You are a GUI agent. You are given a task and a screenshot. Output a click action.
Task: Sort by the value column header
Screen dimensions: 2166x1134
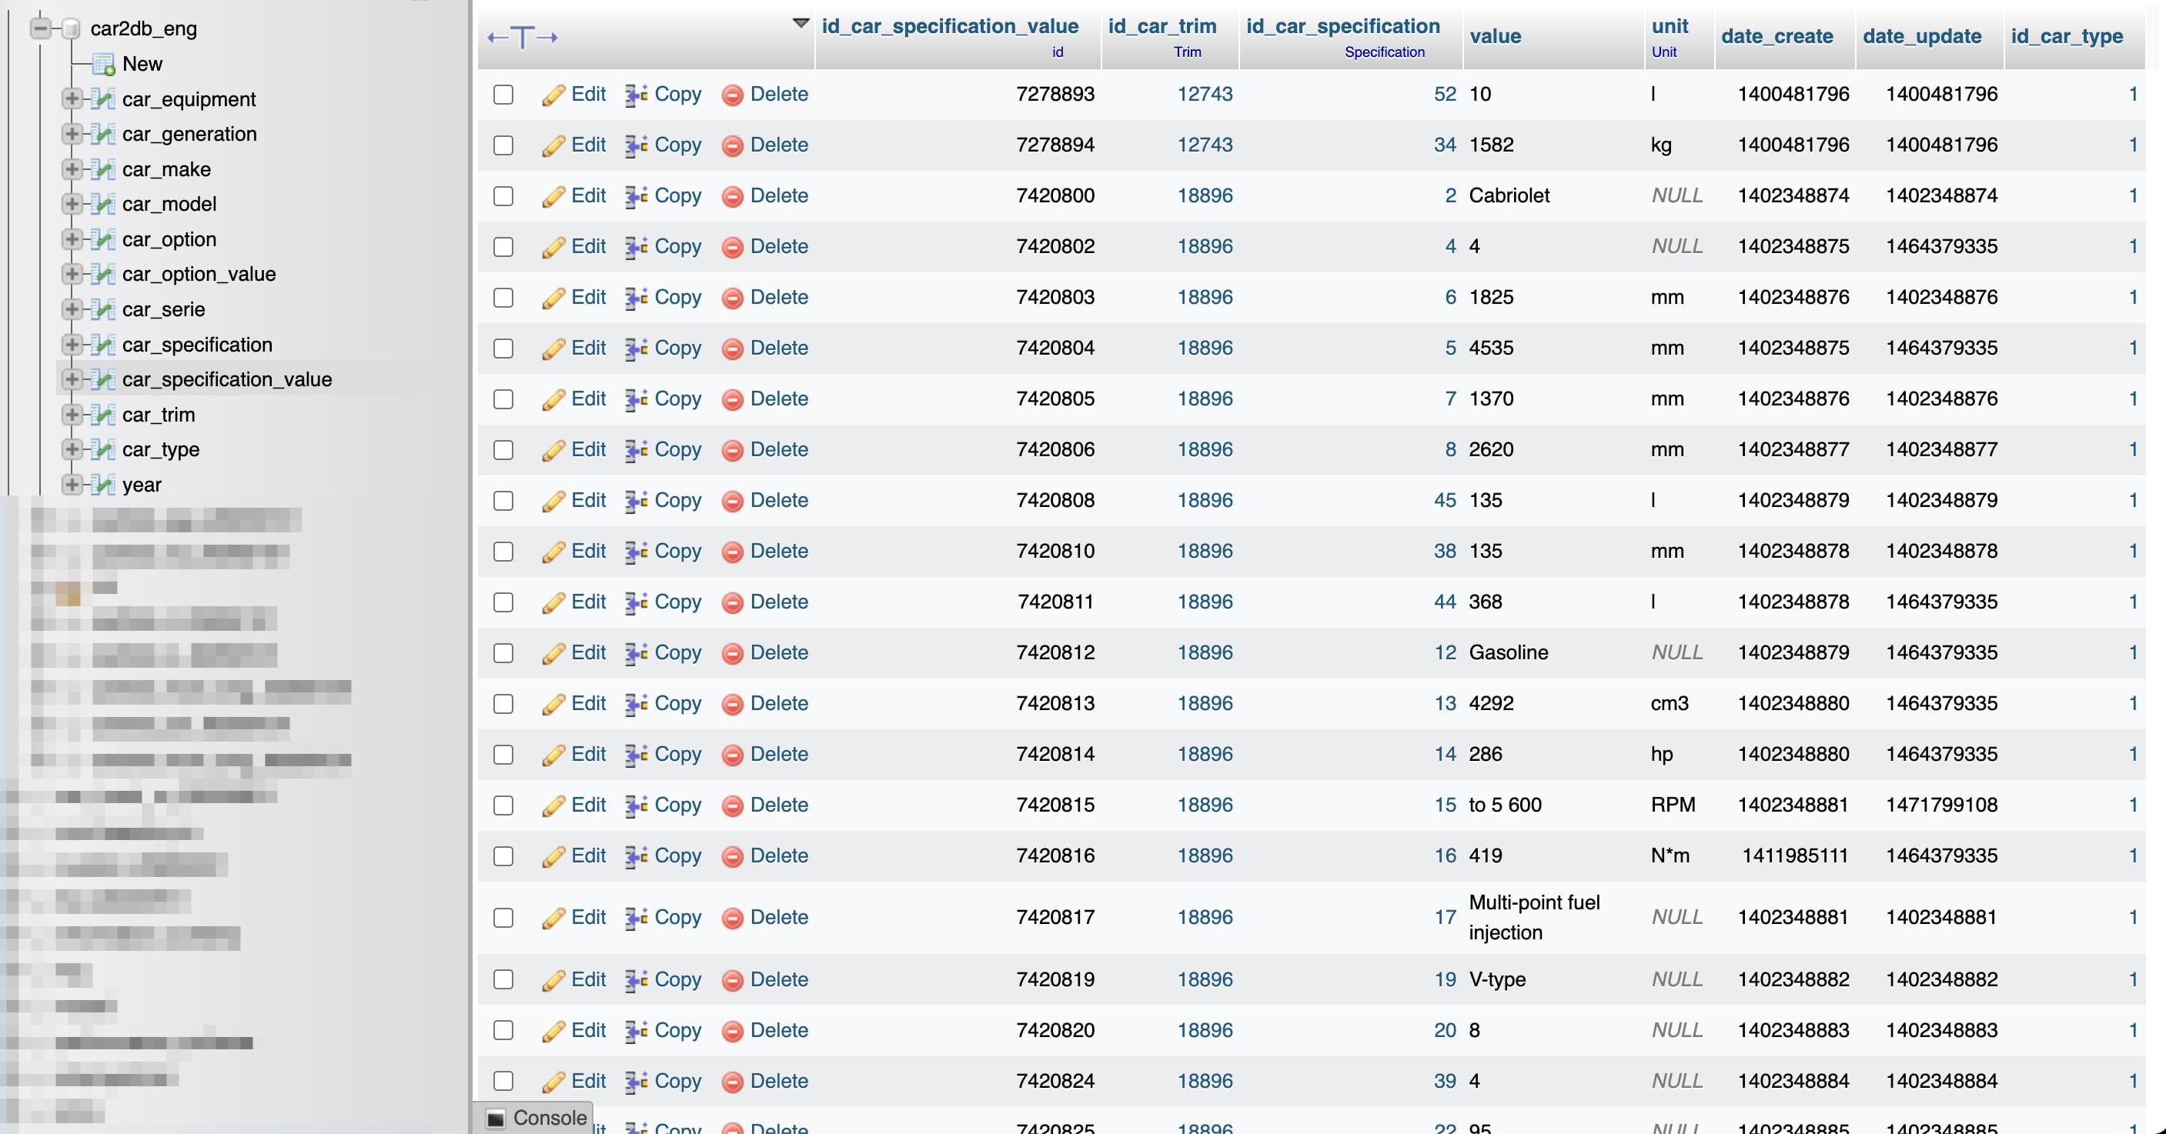(x=1495, y=36)
